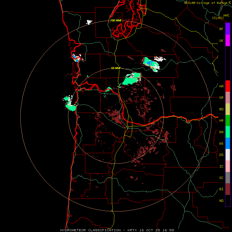Click the RA light green legend swatch
The width and height of the screenshot is (232, 232).
pos(228,132)
